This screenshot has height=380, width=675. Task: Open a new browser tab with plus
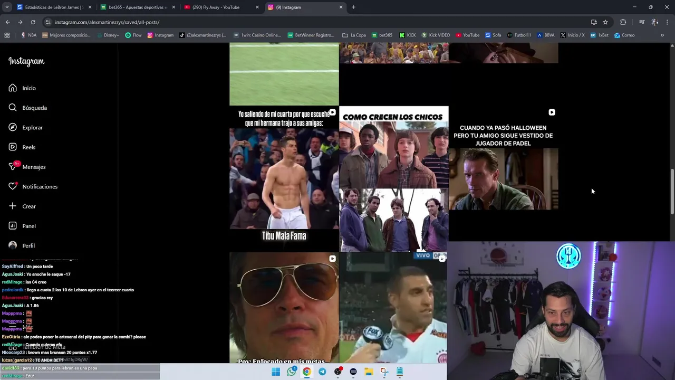click(353, 7)
